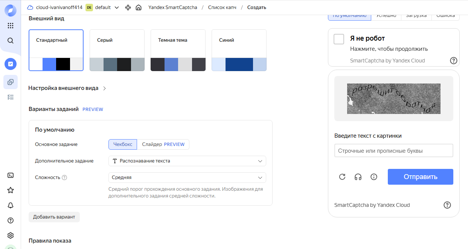Click the captcha text input field
Viewport: 468px width, 249px height.
click(393, 151)
